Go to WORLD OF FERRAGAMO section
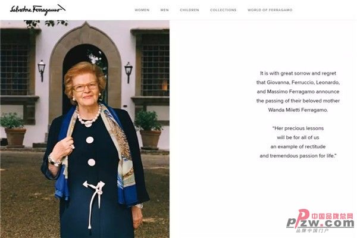Viewport: 357px width, 238px height. pos(270,10)
